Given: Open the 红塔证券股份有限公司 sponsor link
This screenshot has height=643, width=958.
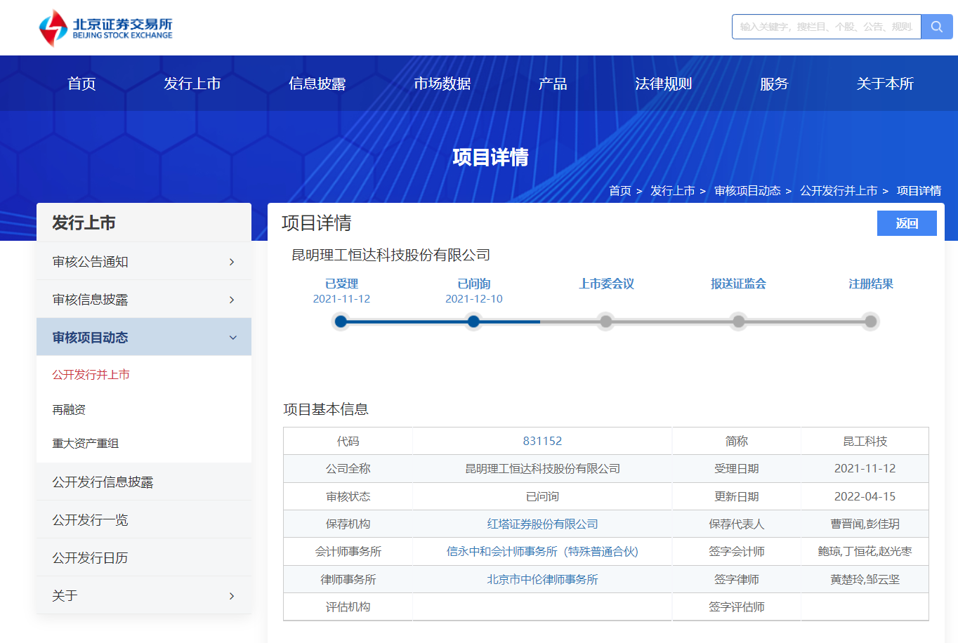Looking at the screenshot, I should pyautogui.click(x=542, y=524).
